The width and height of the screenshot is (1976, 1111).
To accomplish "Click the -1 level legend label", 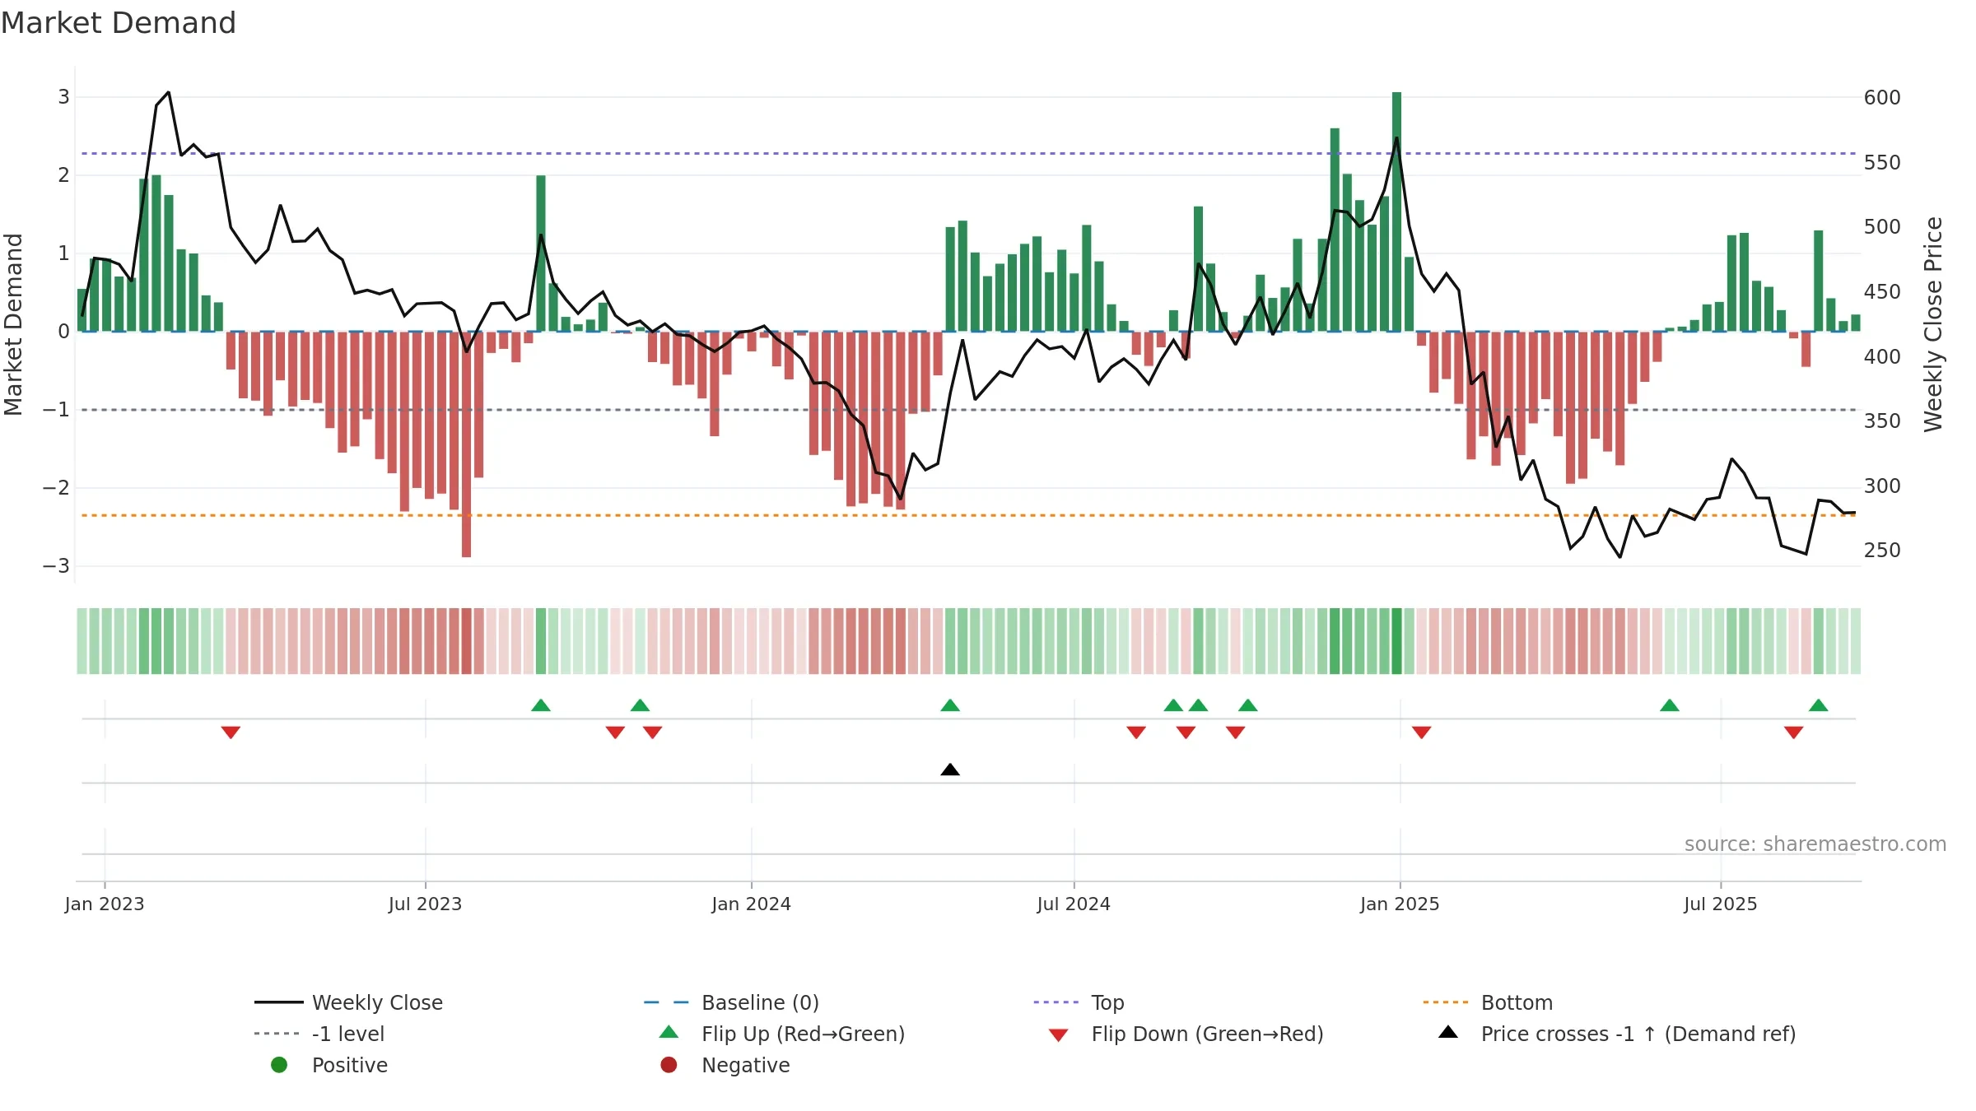I will (348, 1034).
